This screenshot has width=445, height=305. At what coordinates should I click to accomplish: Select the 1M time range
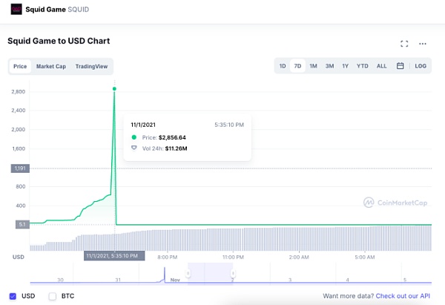pos(313,66)
